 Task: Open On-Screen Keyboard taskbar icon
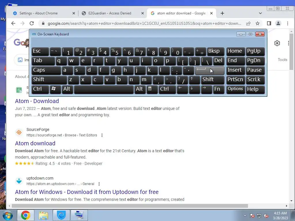79,215
